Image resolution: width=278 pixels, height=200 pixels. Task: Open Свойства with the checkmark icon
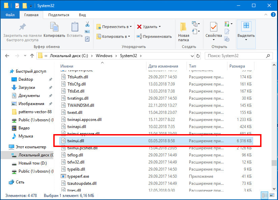point(214,27)
